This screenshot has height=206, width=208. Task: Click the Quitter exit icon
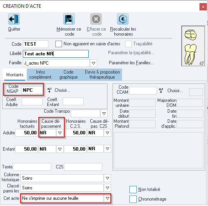coord(14,19)
